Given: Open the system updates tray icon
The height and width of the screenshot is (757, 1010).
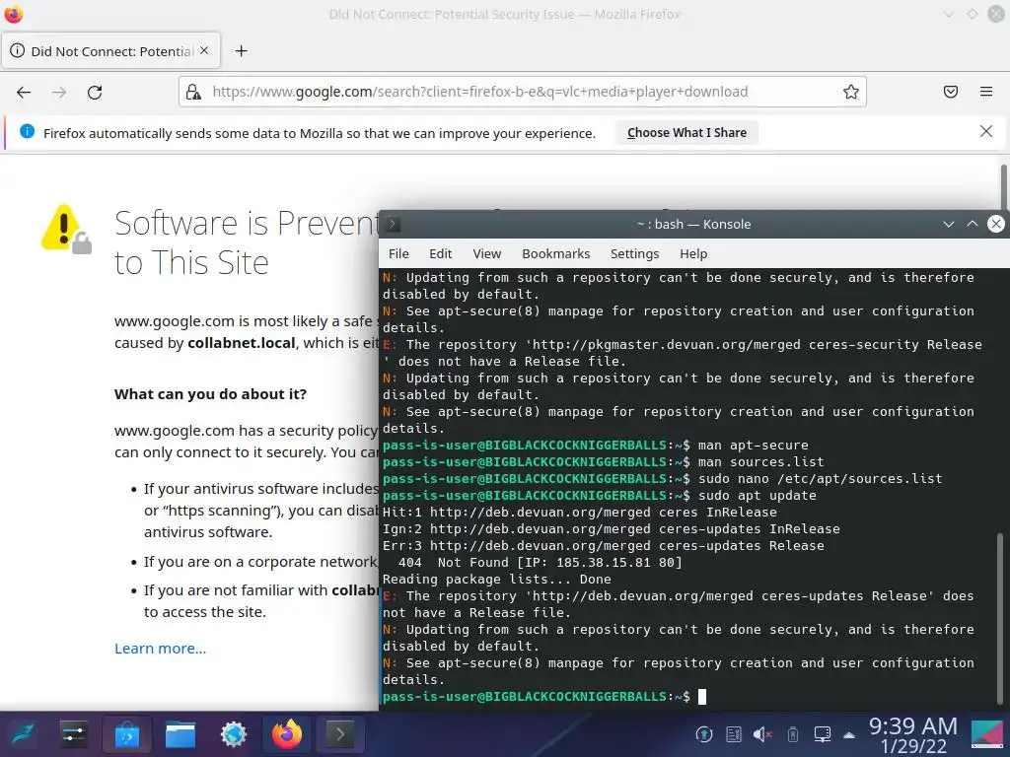Looking at the screenshot, I should (x=704, y=734).
